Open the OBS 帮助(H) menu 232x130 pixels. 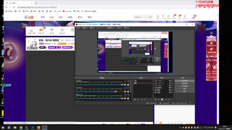(x=126, y=28)
